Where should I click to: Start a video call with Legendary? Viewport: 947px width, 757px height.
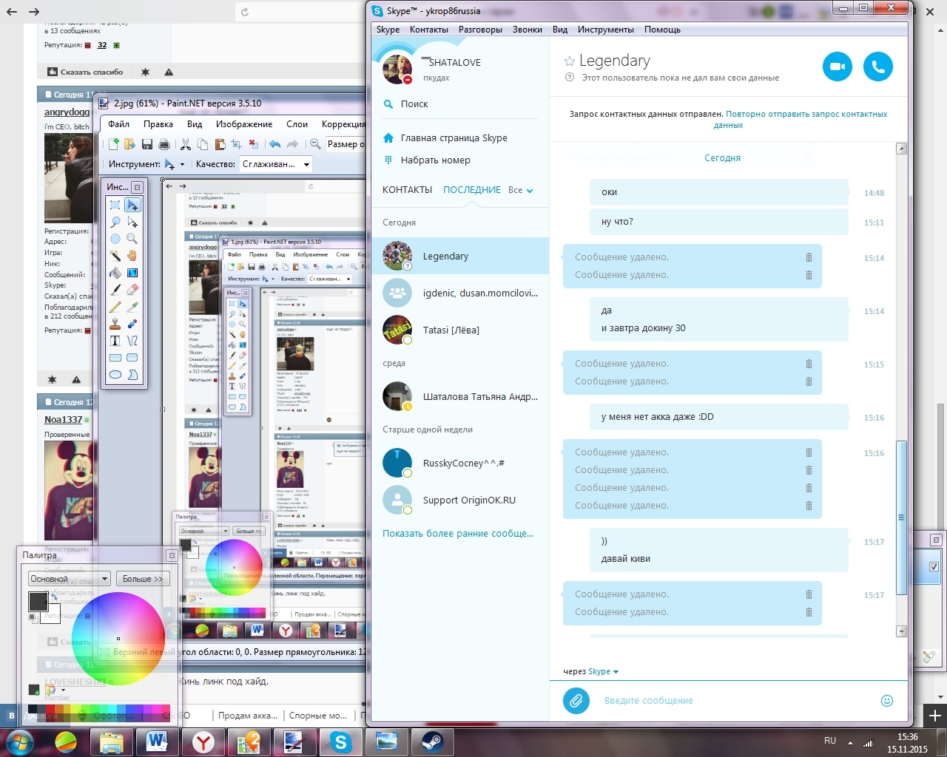(838, 67)
